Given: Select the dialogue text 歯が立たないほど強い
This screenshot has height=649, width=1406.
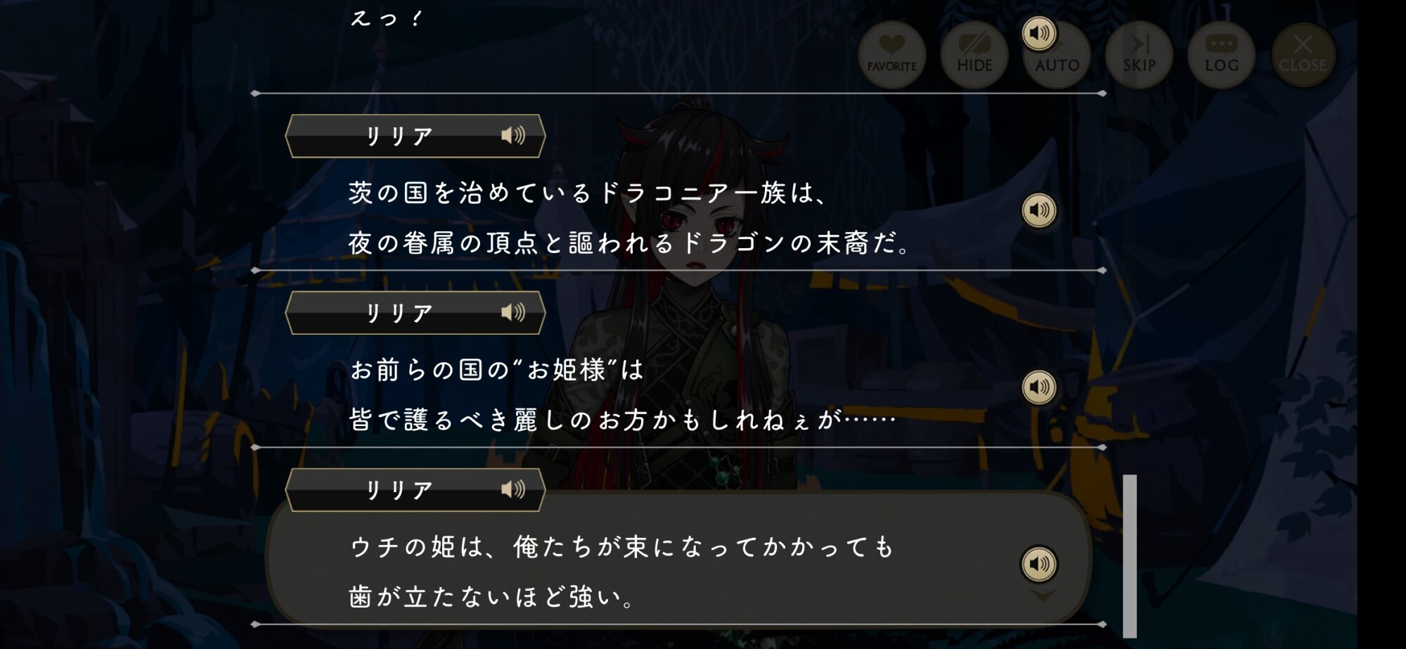Looking at the screenshot, I should (492, 597).
